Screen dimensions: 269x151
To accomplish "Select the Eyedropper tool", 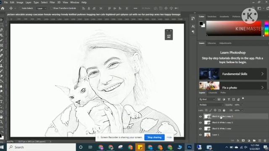I will [x=1, y=50].
